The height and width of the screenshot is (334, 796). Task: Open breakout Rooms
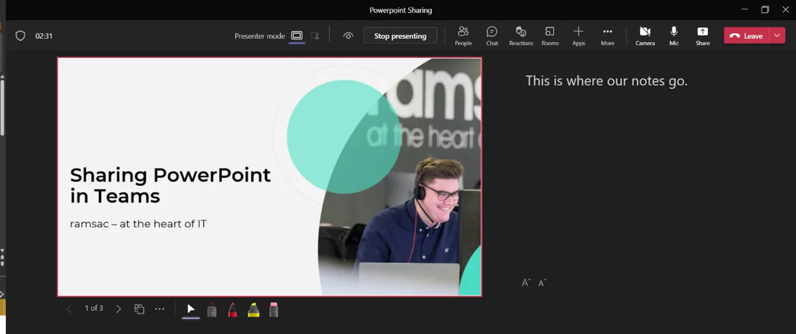tap(550, 36)
